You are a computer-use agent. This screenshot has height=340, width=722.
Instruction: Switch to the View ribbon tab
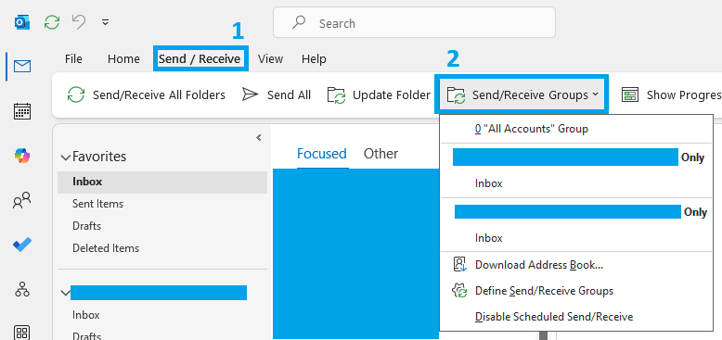click(x=270, y=58)
